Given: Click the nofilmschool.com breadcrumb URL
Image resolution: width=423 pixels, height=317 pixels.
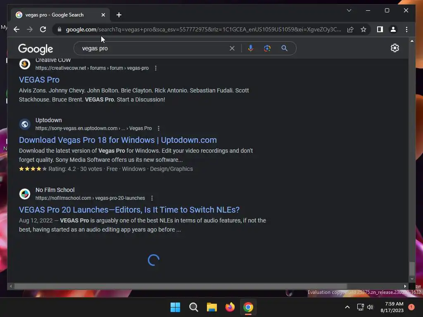Looking at the screenshot, I should point(90,198).
